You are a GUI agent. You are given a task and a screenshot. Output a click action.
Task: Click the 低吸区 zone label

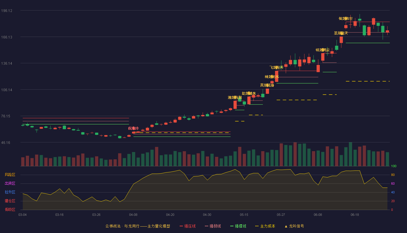(10, 209)
